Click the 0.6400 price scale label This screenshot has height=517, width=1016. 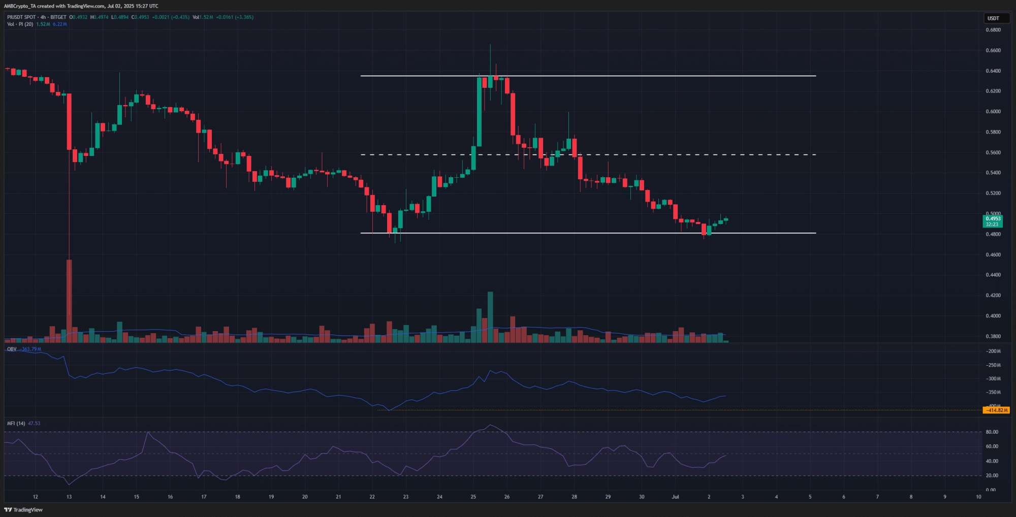(993, 71)
